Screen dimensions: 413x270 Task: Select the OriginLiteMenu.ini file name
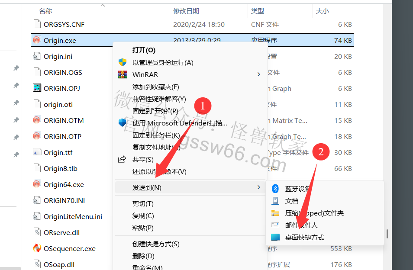(73, 217)
